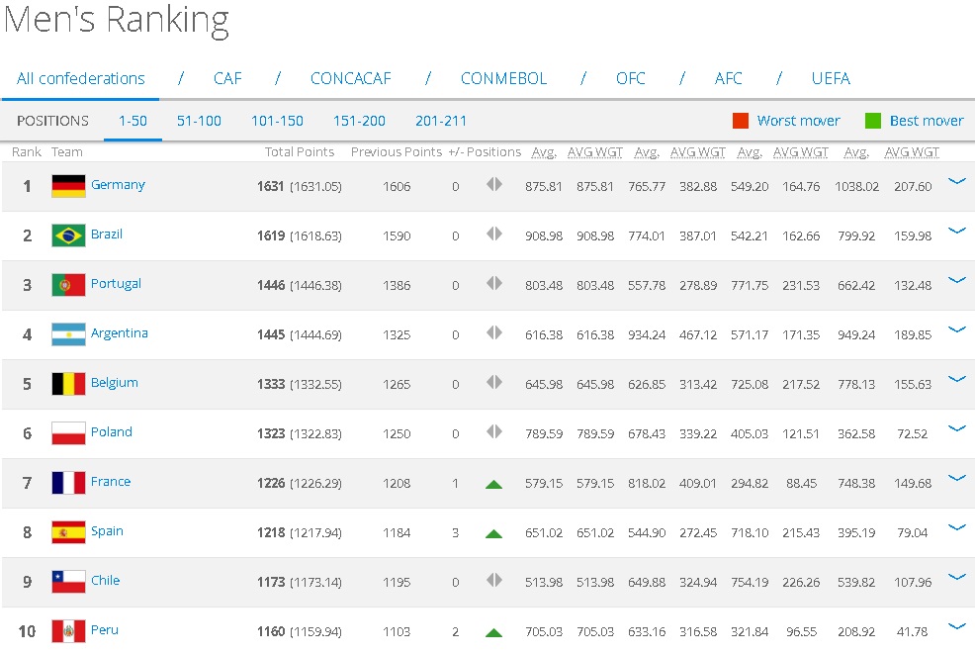This screenshot has height=656, width=975.
Task: Switch to the UEFA confederation tab
Action: [x=830, y=79]
